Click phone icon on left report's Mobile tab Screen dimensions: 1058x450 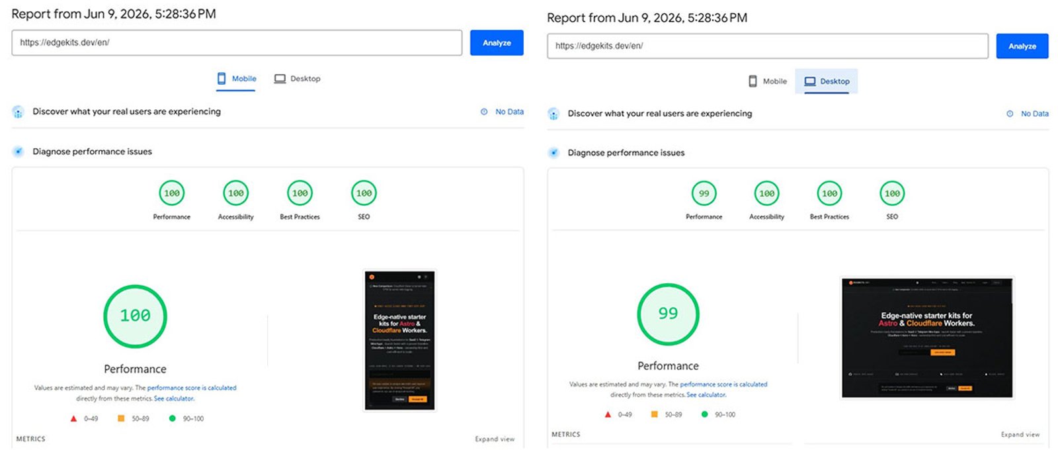point(222,79)
